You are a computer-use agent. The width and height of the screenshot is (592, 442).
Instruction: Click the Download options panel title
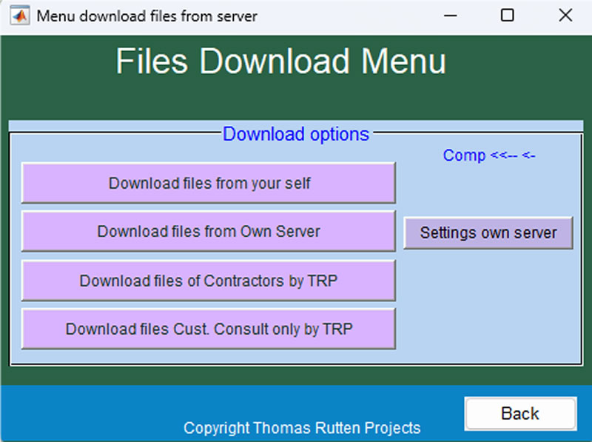tap(296, 134)
